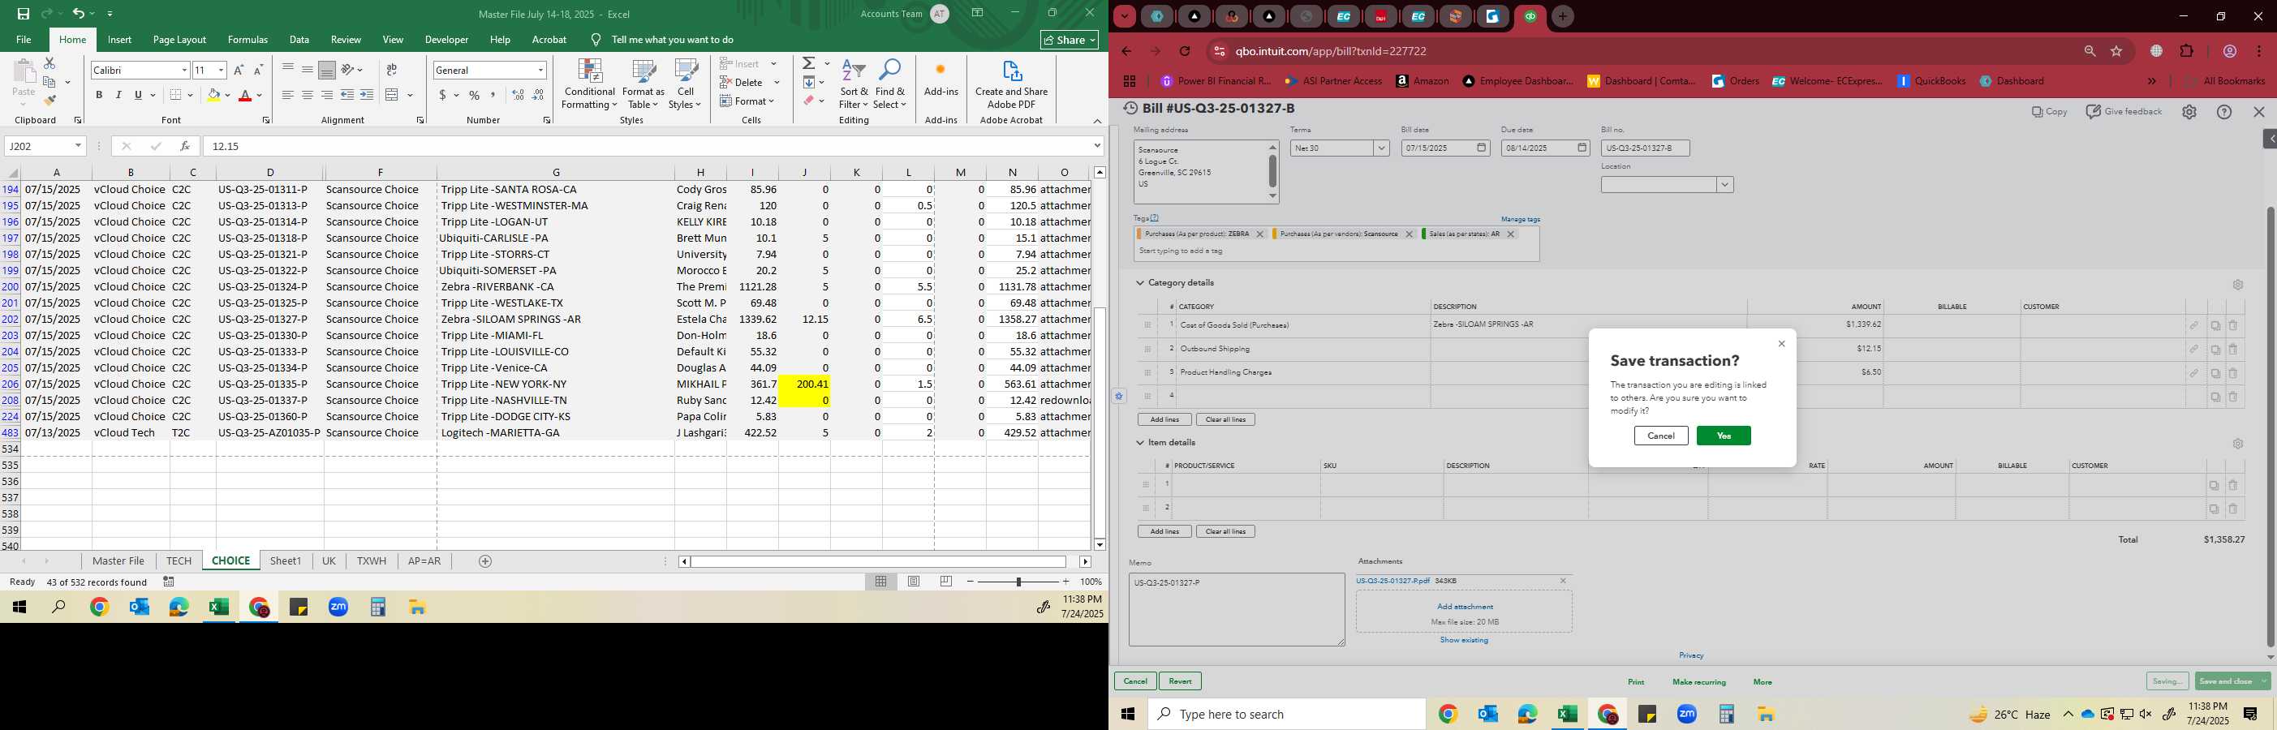Click Wrap Text icon in Excel
The width and height of the screenshot is (2277, 730).
(392, 70)
